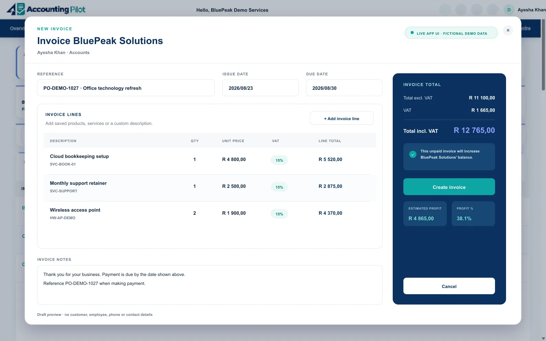This screenshot has height=341, width=546.
Task: Click the Live App UI fictional demo data badge
Action: pos(451,33)
